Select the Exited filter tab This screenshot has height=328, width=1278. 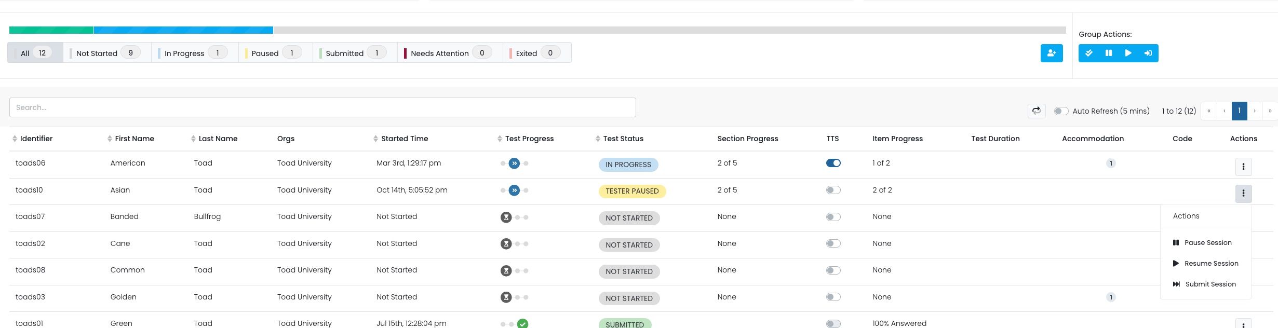click(x=537, y=53)
